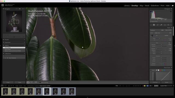Enable Soft Proofing checkbox

[x=40, y=82]
